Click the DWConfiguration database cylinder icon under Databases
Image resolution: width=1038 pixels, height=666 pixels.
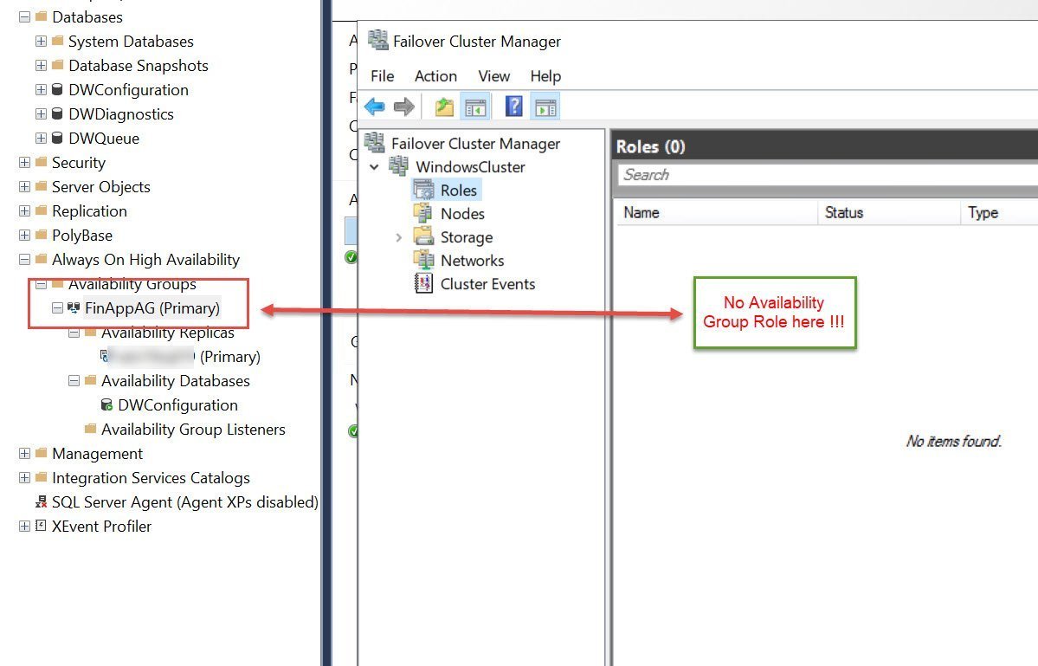[58, 89]
